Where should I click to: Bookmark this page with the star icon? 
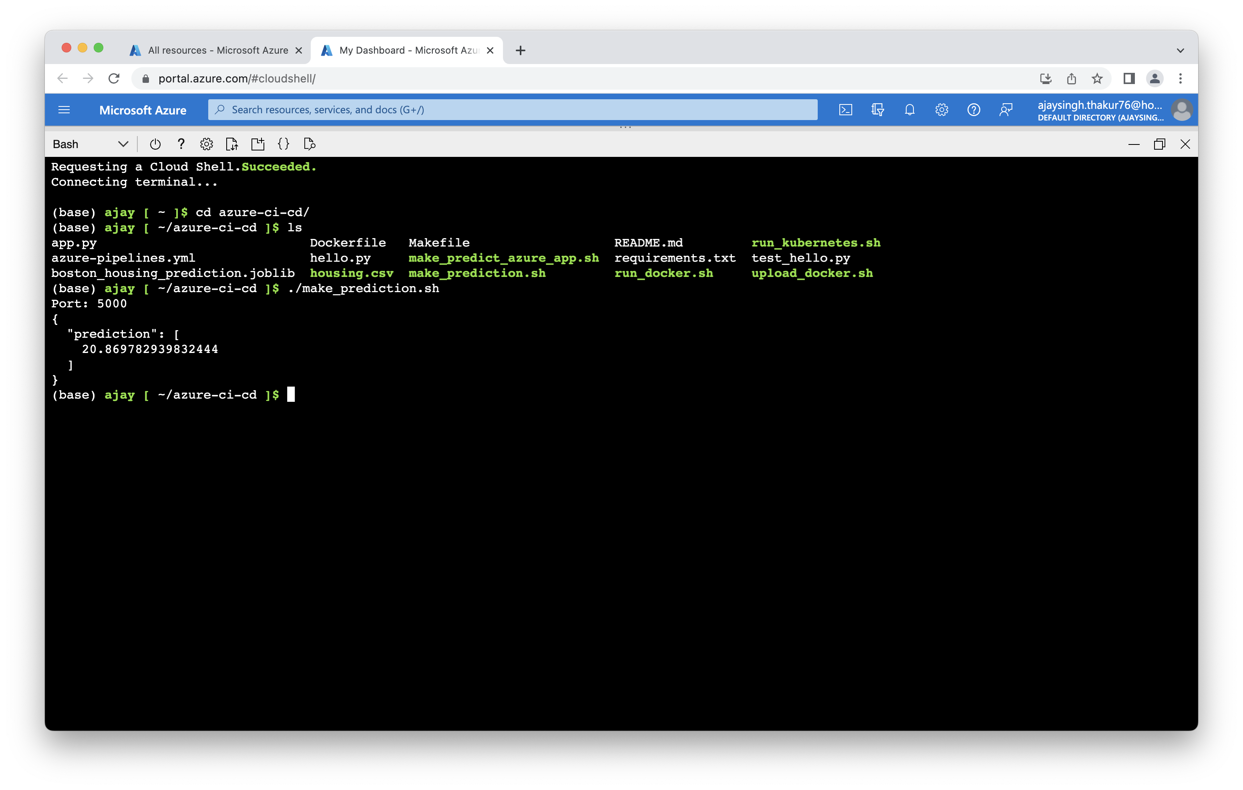[1097, 78]
